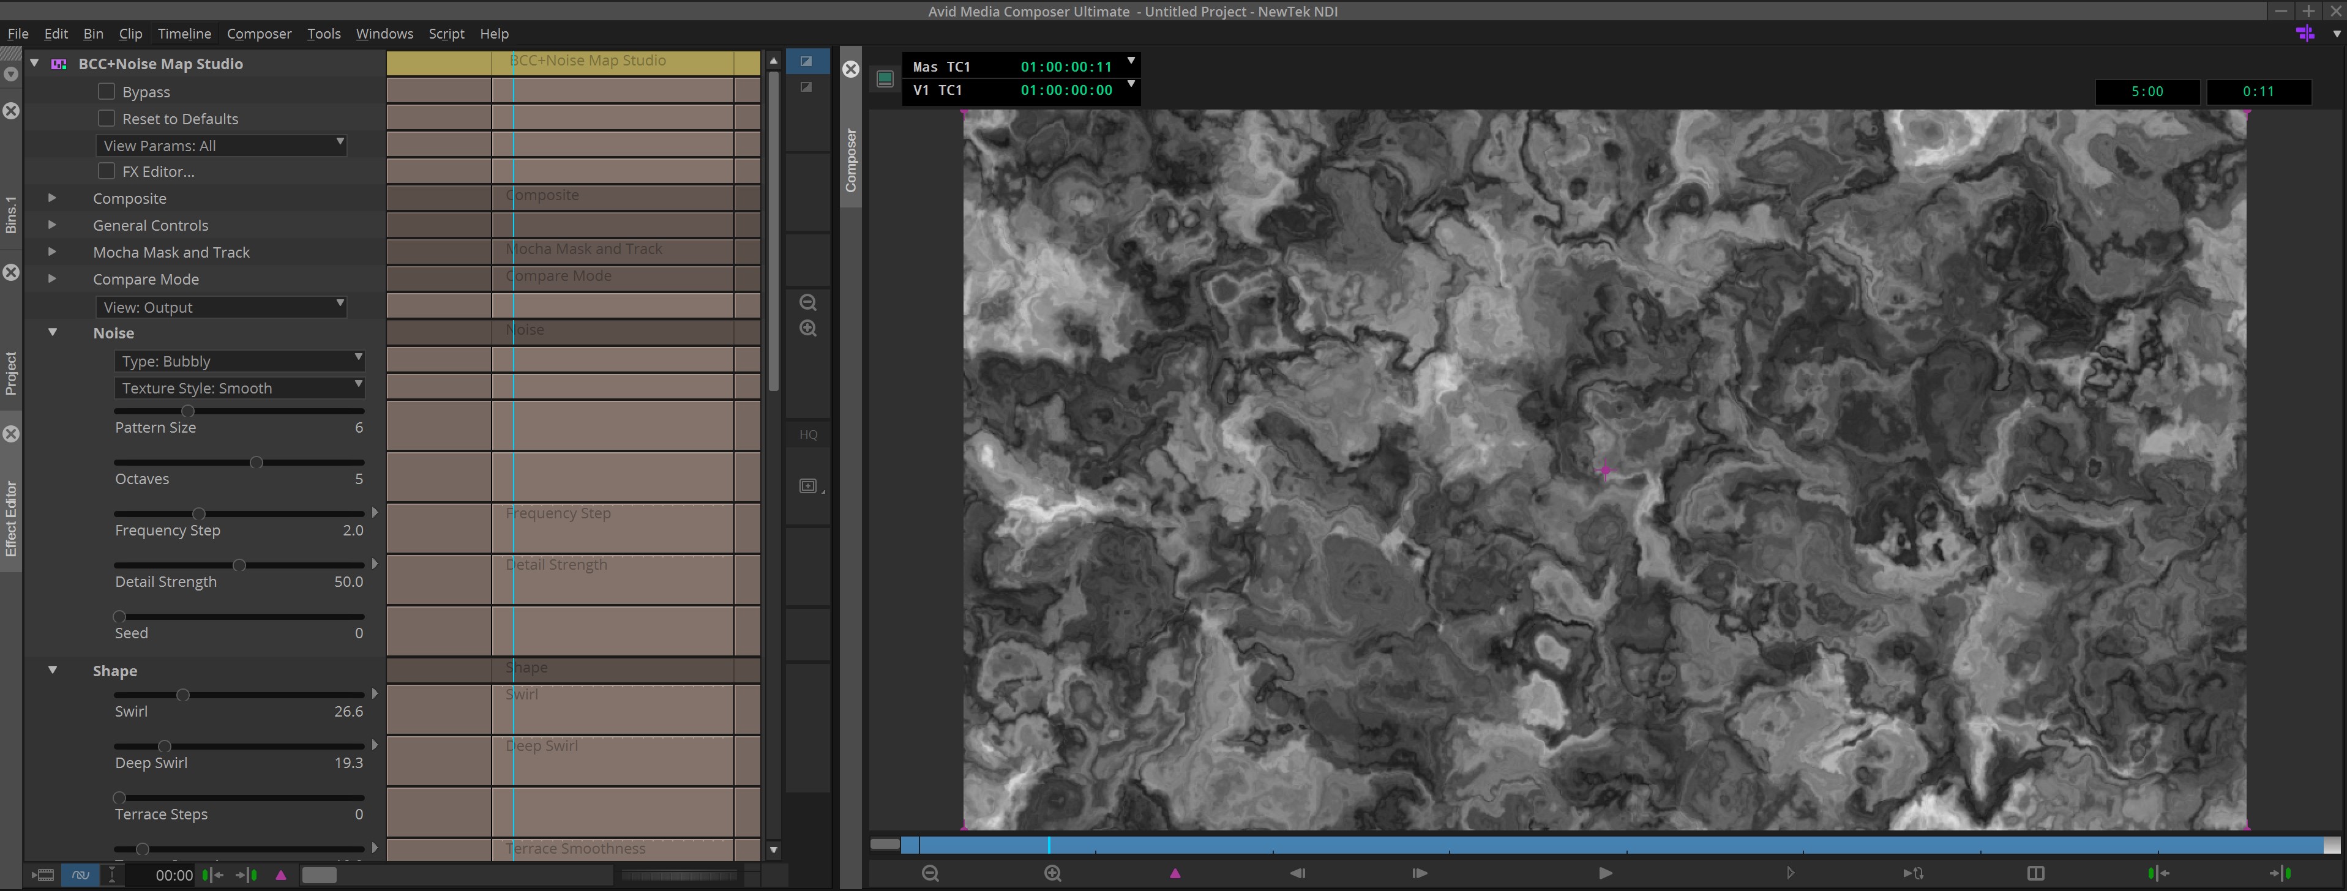The image size is (2347, 891).
Task: Open the View Params: All dropdown
Action: [x=222, y=145]
